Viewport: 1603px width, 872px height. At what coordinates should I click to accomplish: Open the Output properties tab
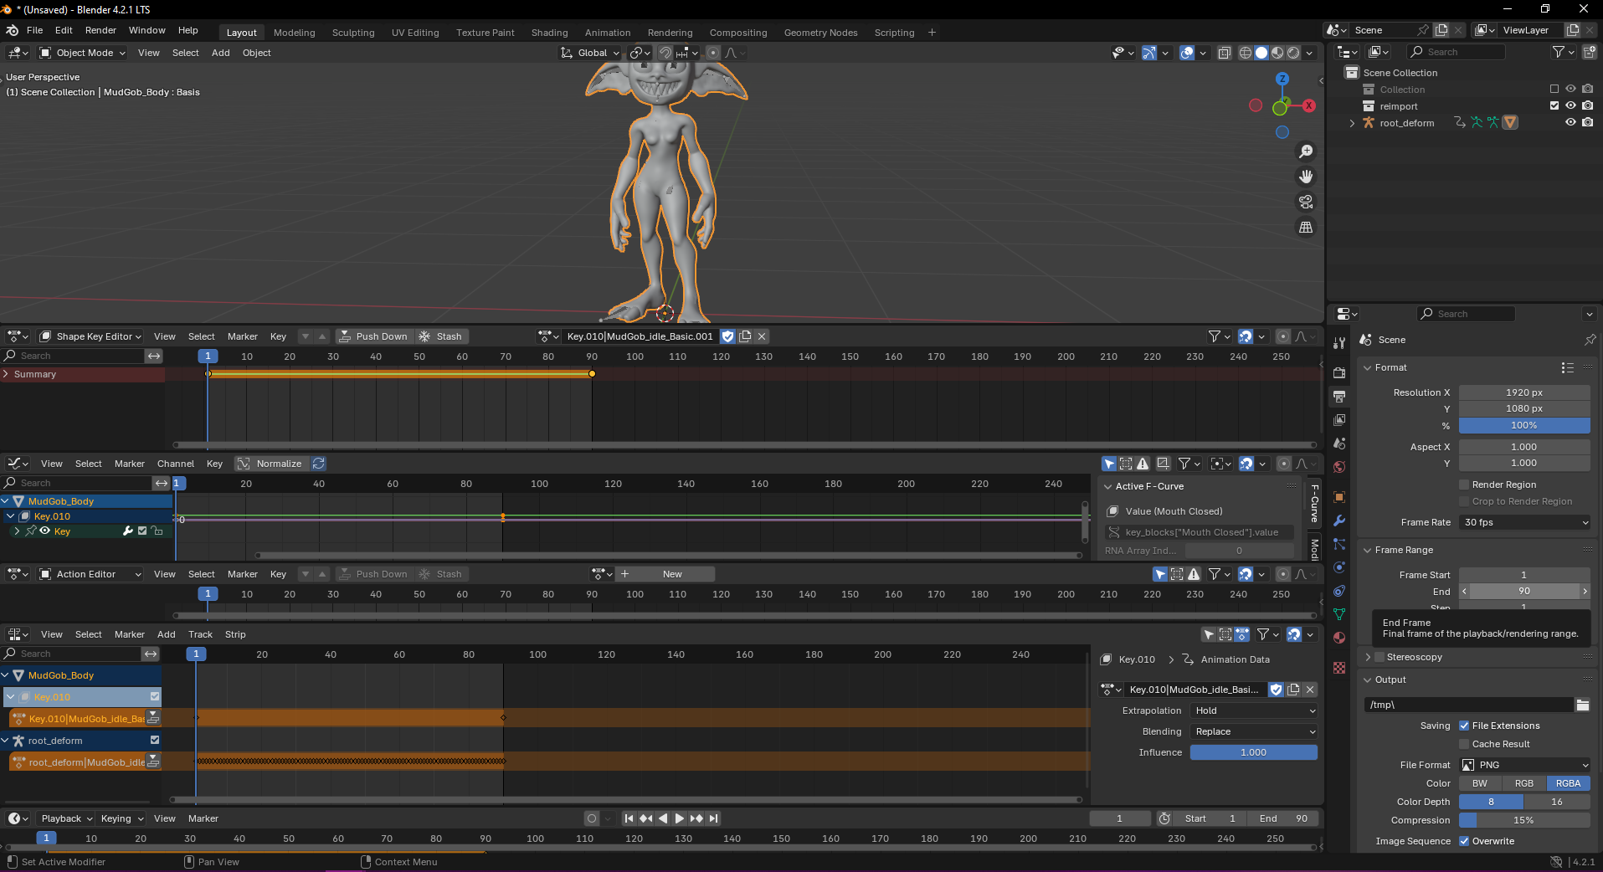(x=1339, y=396)
